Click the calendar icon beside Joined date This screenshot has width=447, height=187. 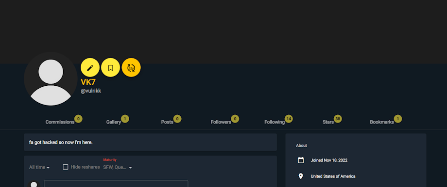[x=301, y=160]
